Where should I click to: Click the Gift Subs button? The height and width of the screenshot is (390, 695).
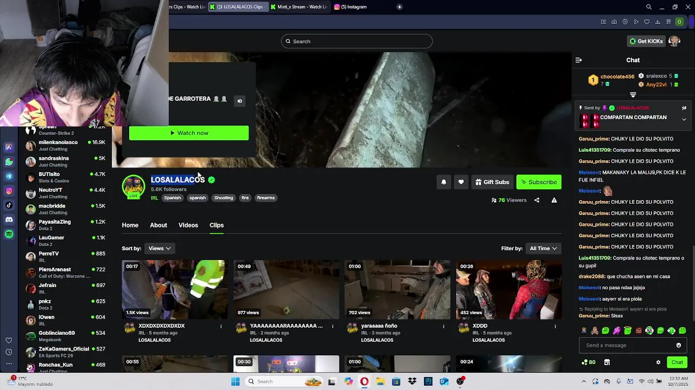(x=492, y=182)
